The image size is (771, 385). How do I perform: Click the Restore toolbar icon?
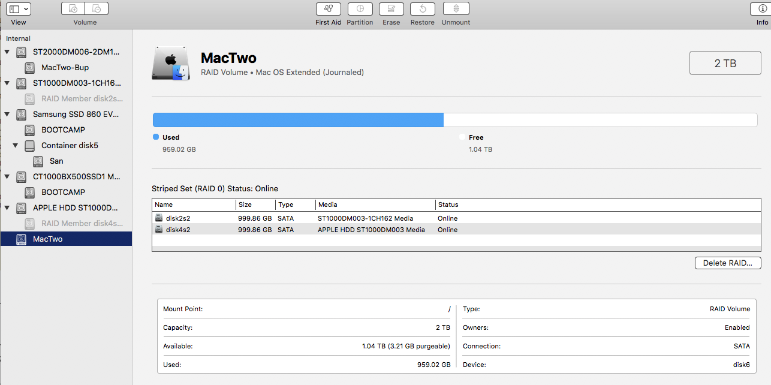click(x=422, y=9)
